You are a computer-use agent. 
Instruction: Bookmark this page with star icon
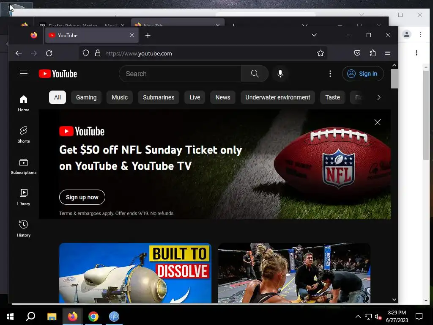[321, 53]
